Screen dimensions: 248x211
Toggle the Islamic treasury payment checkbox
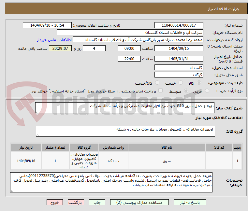(160, 91)
